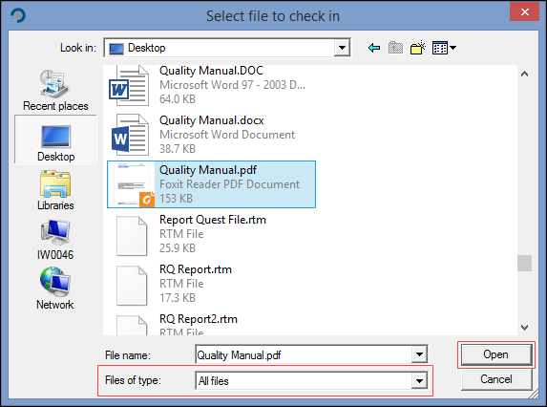Select Desktop in the places bar

(55, 139)
